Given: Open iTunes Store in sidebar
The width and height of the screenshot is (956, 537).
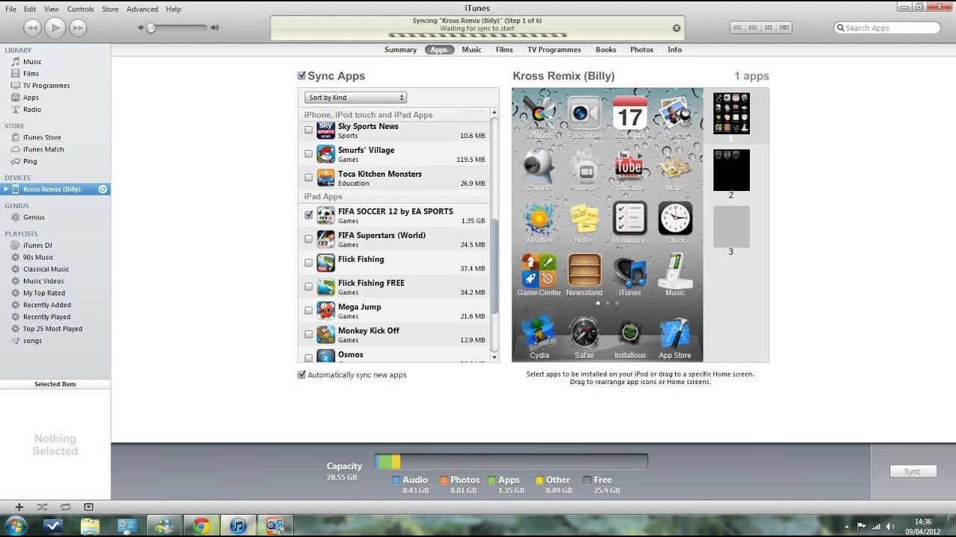Looking at the screenshot, I should point(42,137).
